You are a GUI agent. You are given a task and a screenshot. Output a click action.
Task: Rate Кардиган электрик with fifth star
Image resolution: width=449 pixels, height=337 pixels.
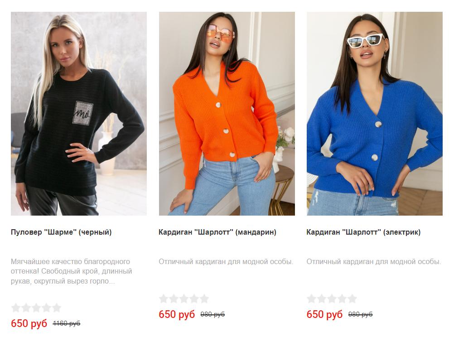(x=352, y=298)
